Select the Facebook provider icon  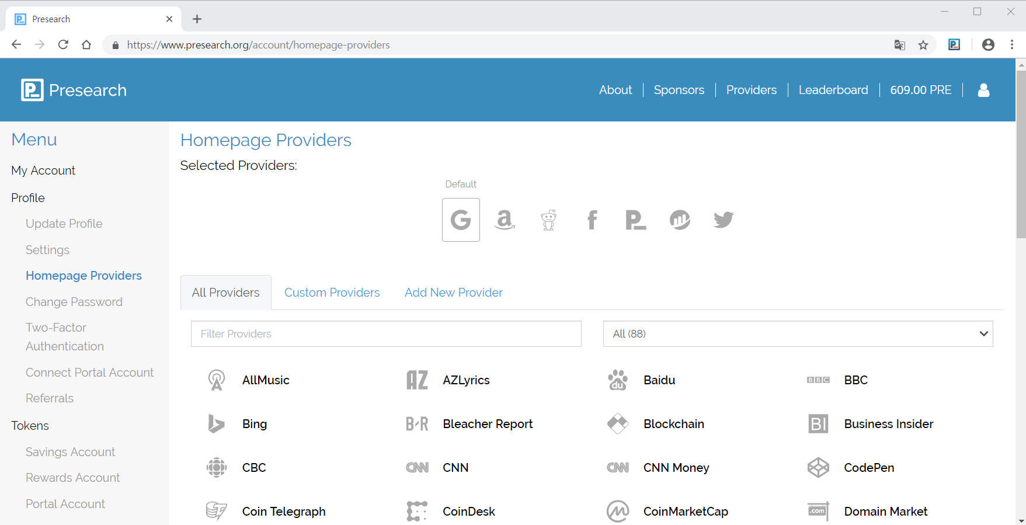tap(592, 220)
